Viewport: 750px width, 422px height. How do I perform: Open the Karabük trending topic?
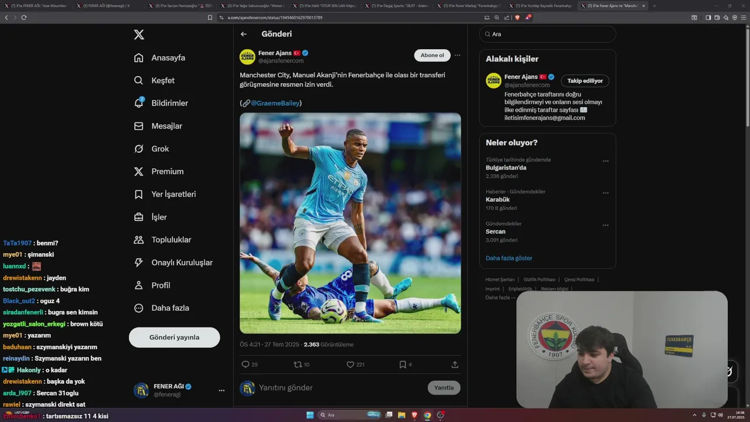pyautogui.click(x=497, y=199)
